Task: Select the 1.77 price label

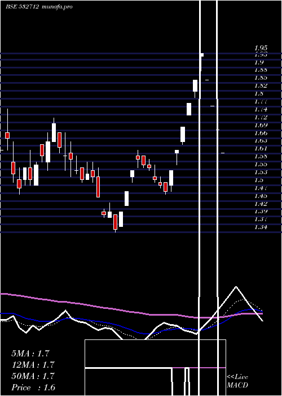Action: click(261, 101)
